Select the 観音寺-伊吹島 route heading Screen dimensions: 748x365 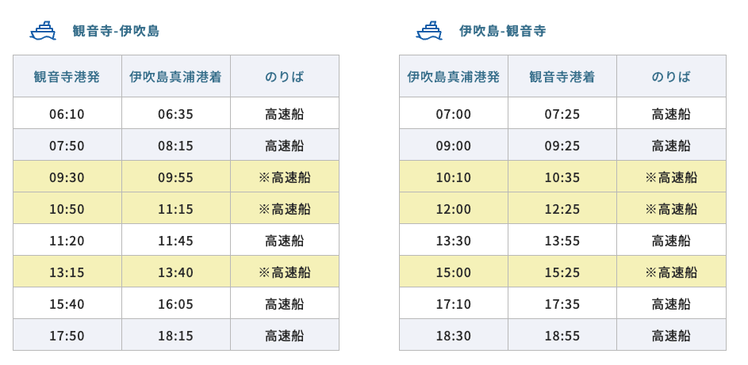[x=116, y=32]
